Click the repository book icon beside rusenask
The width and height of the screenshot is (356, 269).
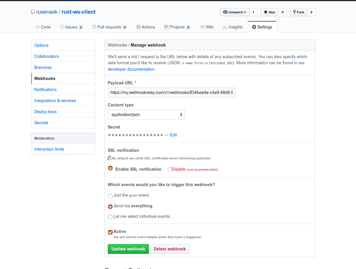(x=33, y=12)
